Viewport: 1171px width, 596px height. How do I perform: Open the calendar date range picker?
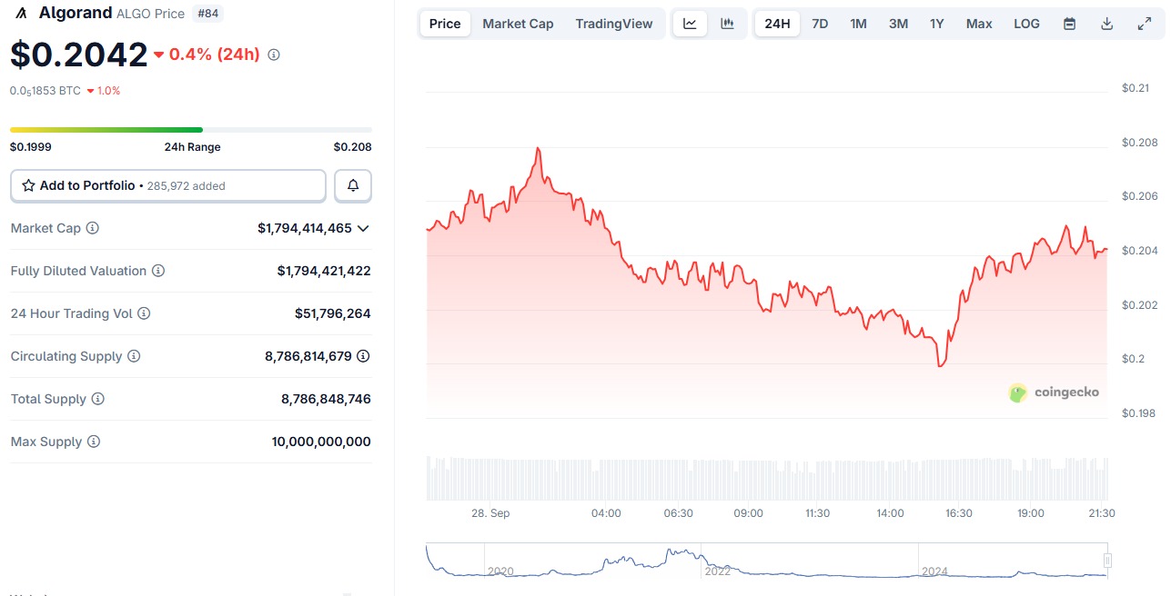click(x=1070, y=24)
